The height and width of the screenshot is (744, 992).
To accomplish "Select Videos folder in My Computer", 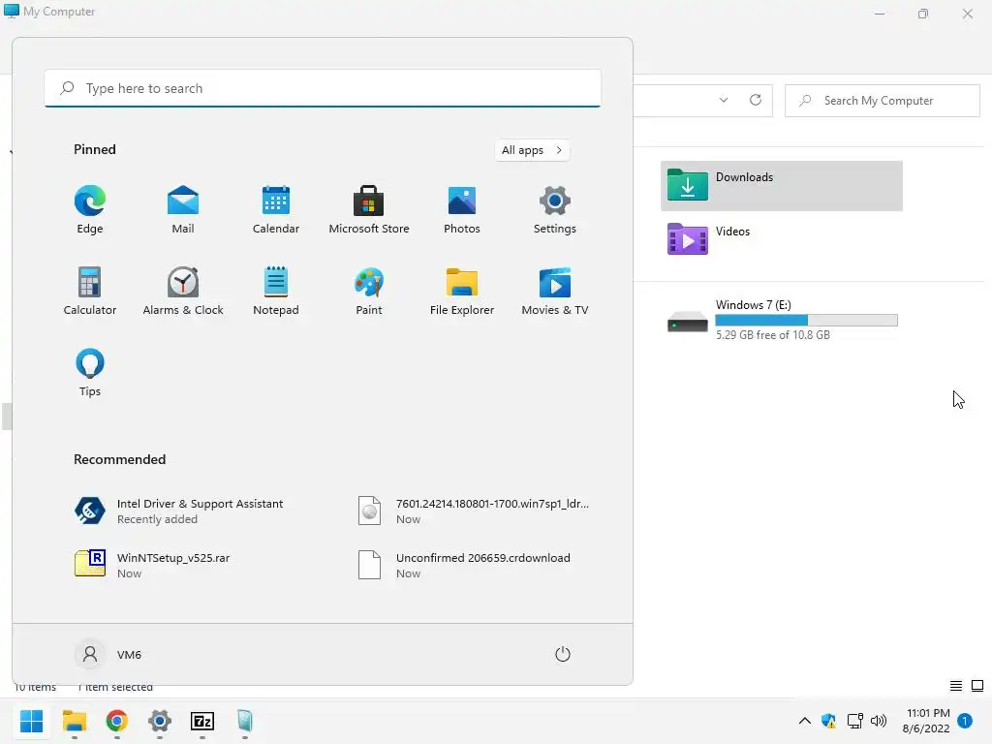I will click(x=782, y=239).
